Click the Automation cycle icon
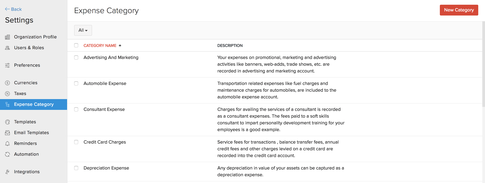Viewport: 485px width, 183px height. (7, 154)
